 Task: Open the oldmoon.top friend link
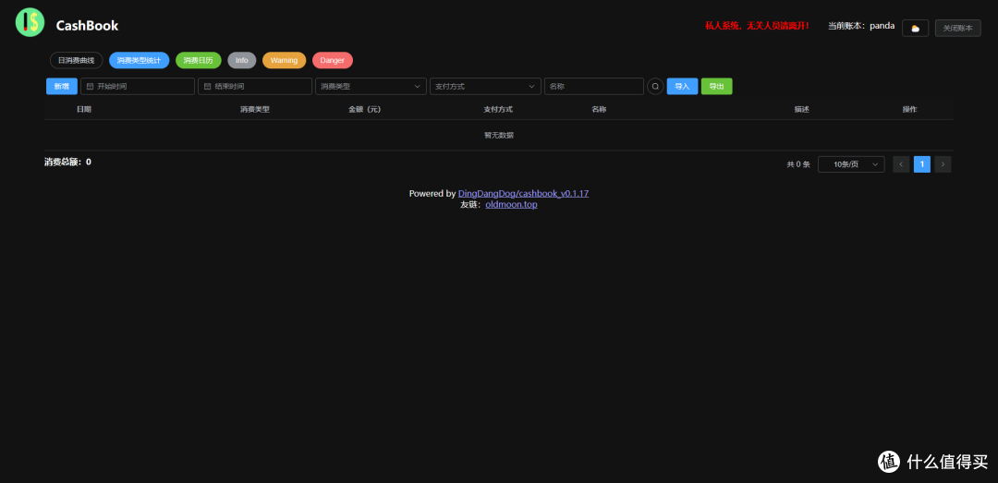[511, 204]
